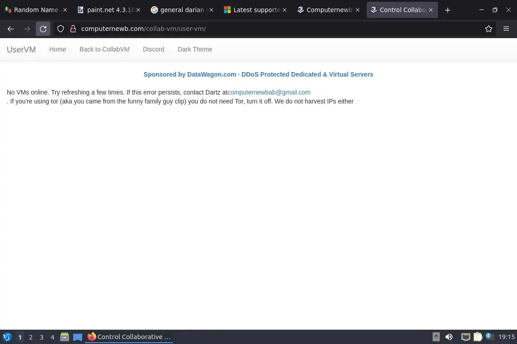The height and width of the screenshot is (344, 517).
Task: Click the forward navigation arrow
Action: (27, 29)
